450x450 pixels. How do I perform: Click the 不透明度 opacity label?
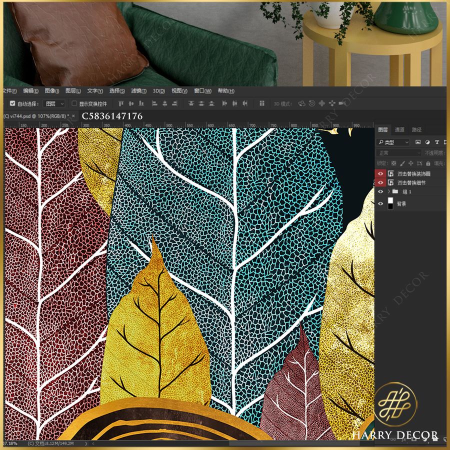tap(435, 153)
